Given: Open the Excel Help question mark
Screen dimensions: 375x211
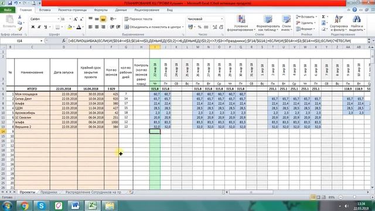Looking at the screenshot, I should (354, 10).
